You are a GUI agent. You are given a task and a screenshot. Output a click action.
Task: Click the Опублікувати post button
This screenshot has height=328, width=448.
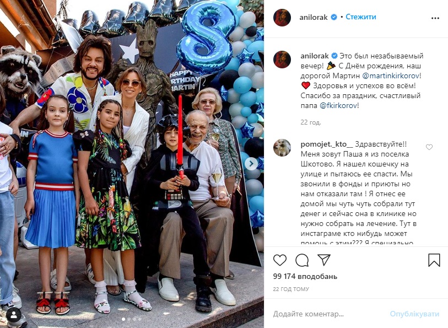414,314
